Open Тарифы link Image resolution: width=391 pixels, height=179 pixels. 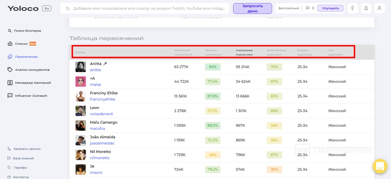tap(20, 168)
